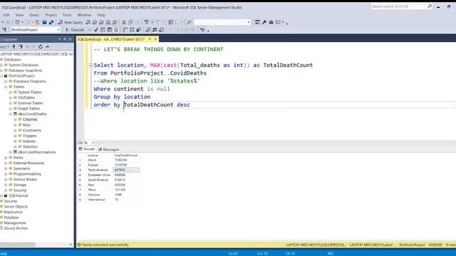Expand the System Databases node
This screenshot has width=456, height=256.
tap(1, 65)
